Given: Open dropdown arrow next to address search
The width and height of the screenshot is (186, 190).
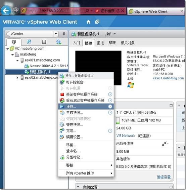Looking at the screenshot, I should click(91, 11).
